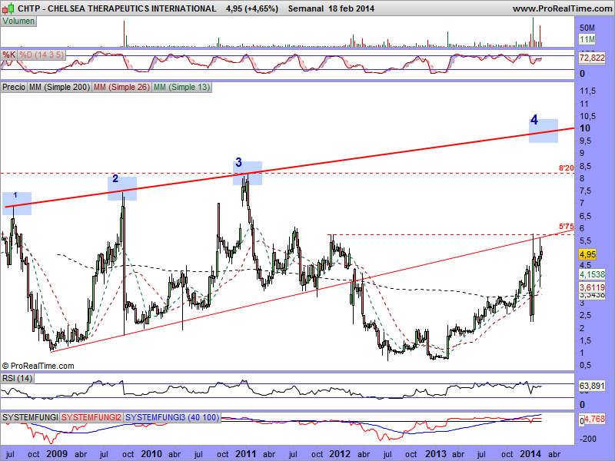The width and height of the screenshot is (615, 461).
Task: Select the Precio label on price chart
Action: 14,87
